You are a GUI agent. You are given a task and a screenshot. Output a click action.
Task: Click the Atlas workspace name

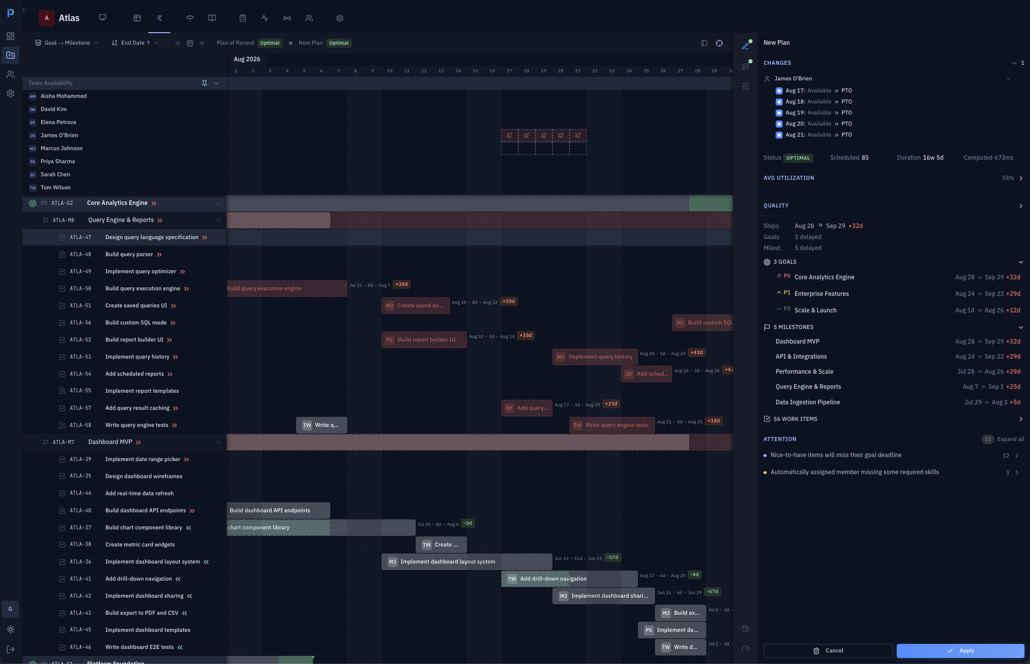[x=69, y=18]
